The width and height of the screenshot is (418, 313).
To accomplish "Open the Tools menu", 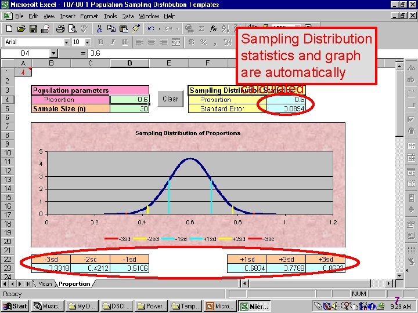I will (110, 16).
